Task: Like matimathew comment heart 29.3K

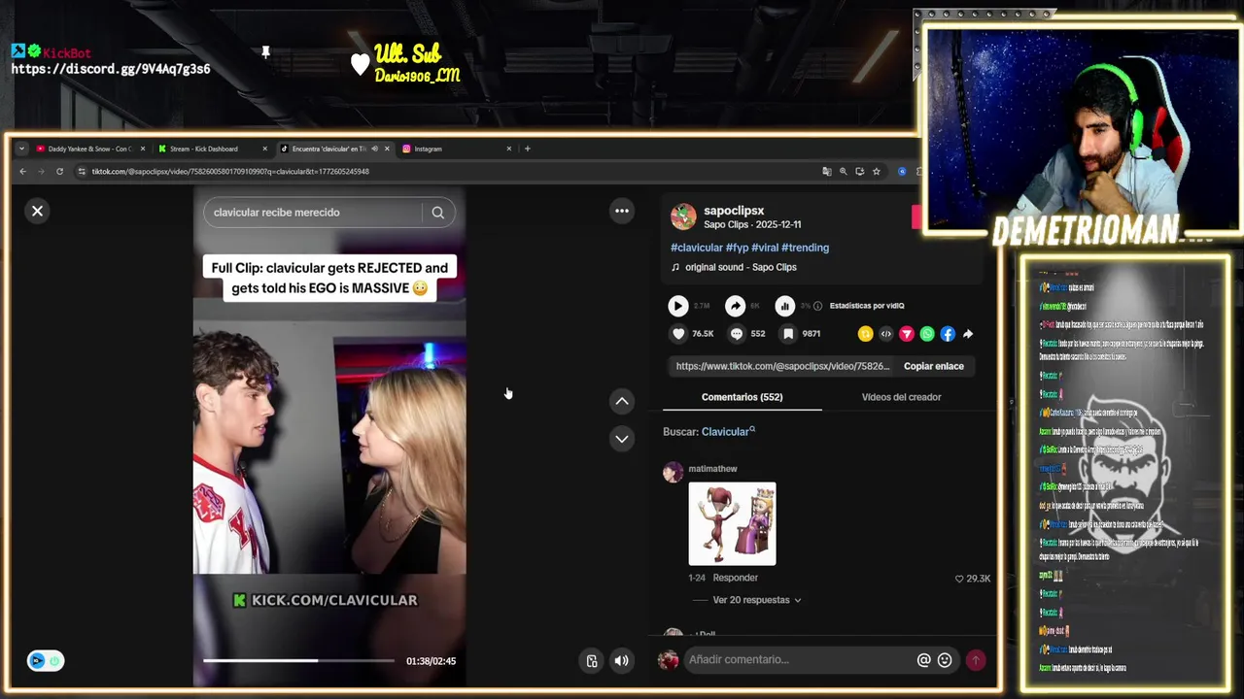Action: 959,579
